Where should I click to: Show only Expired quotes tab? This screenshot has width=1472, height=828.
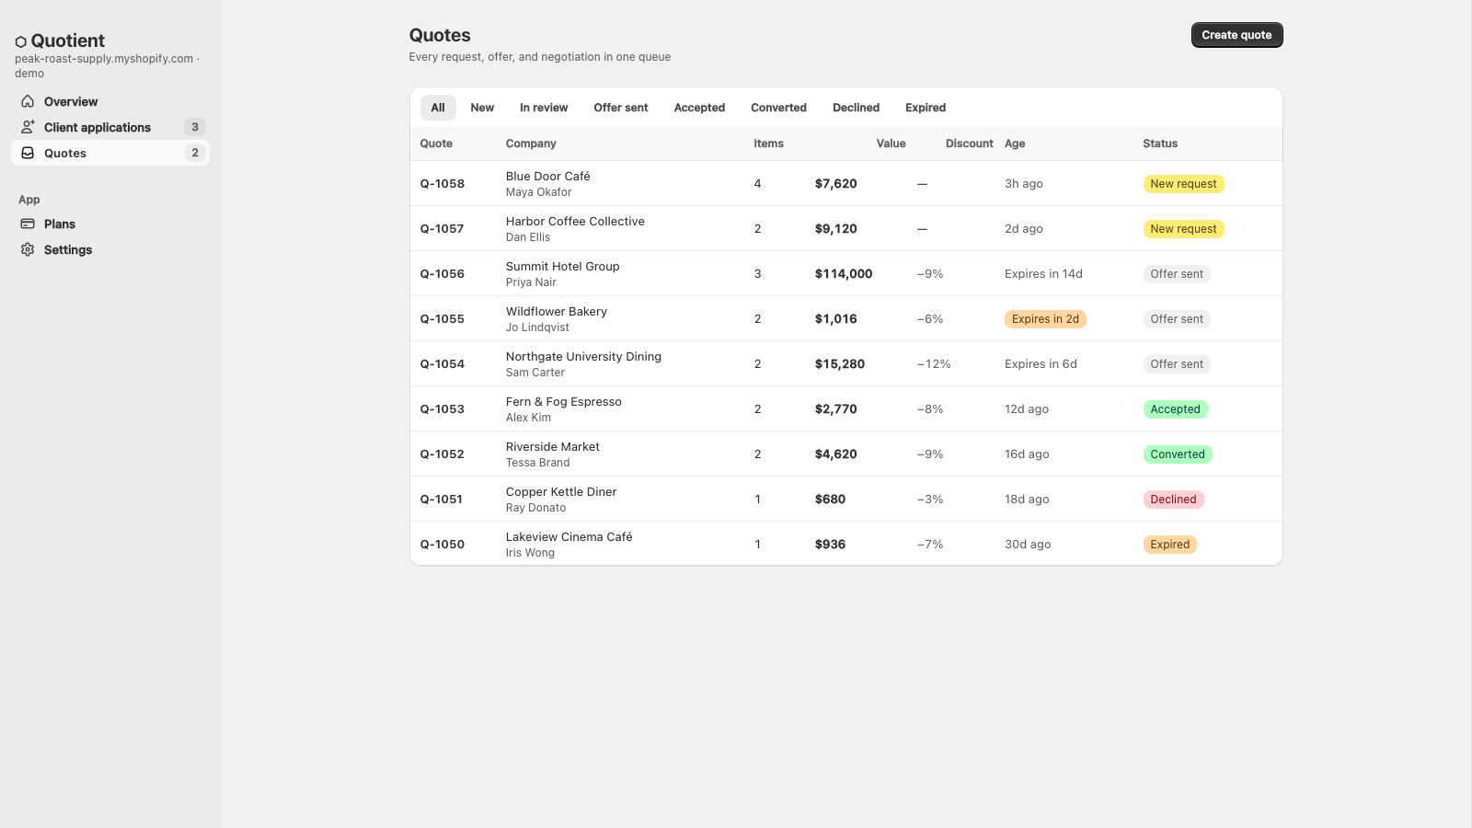[926, 108]
